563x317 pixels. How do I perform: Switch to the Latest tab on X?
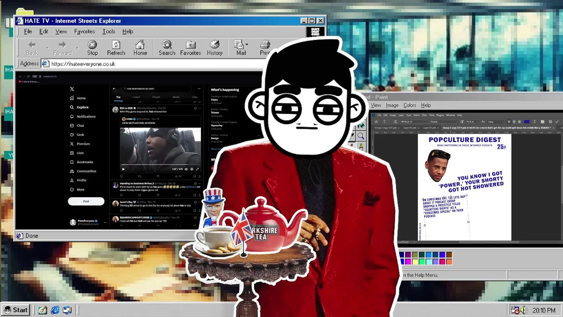[x=136, y=97]
